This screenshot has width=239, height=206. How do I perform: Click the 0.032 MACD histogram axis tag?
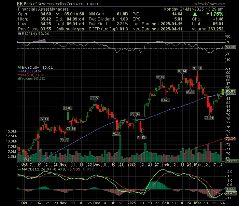(x=230, y=189)
